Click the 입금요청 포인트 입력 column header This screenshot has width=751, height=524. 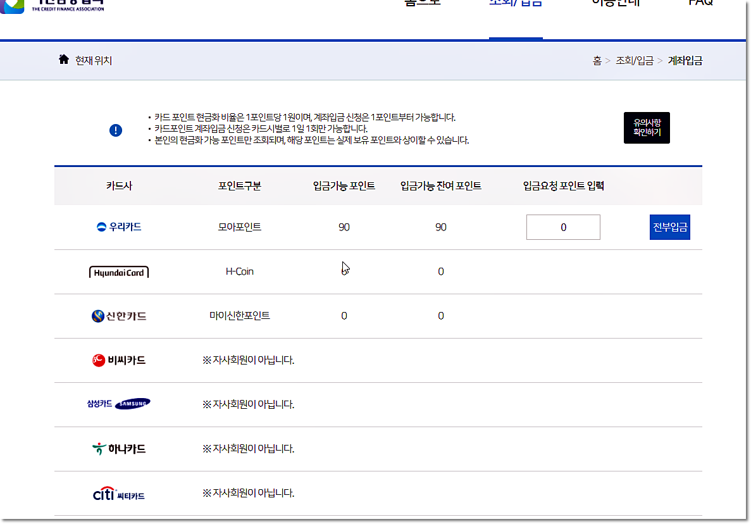click(x=563, y=186)
